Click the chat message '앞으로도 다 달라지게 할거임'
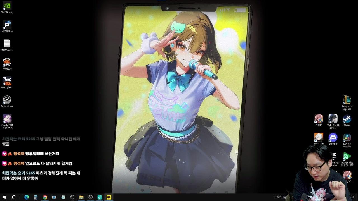This screenshot has height=201, width=358. 49,163
